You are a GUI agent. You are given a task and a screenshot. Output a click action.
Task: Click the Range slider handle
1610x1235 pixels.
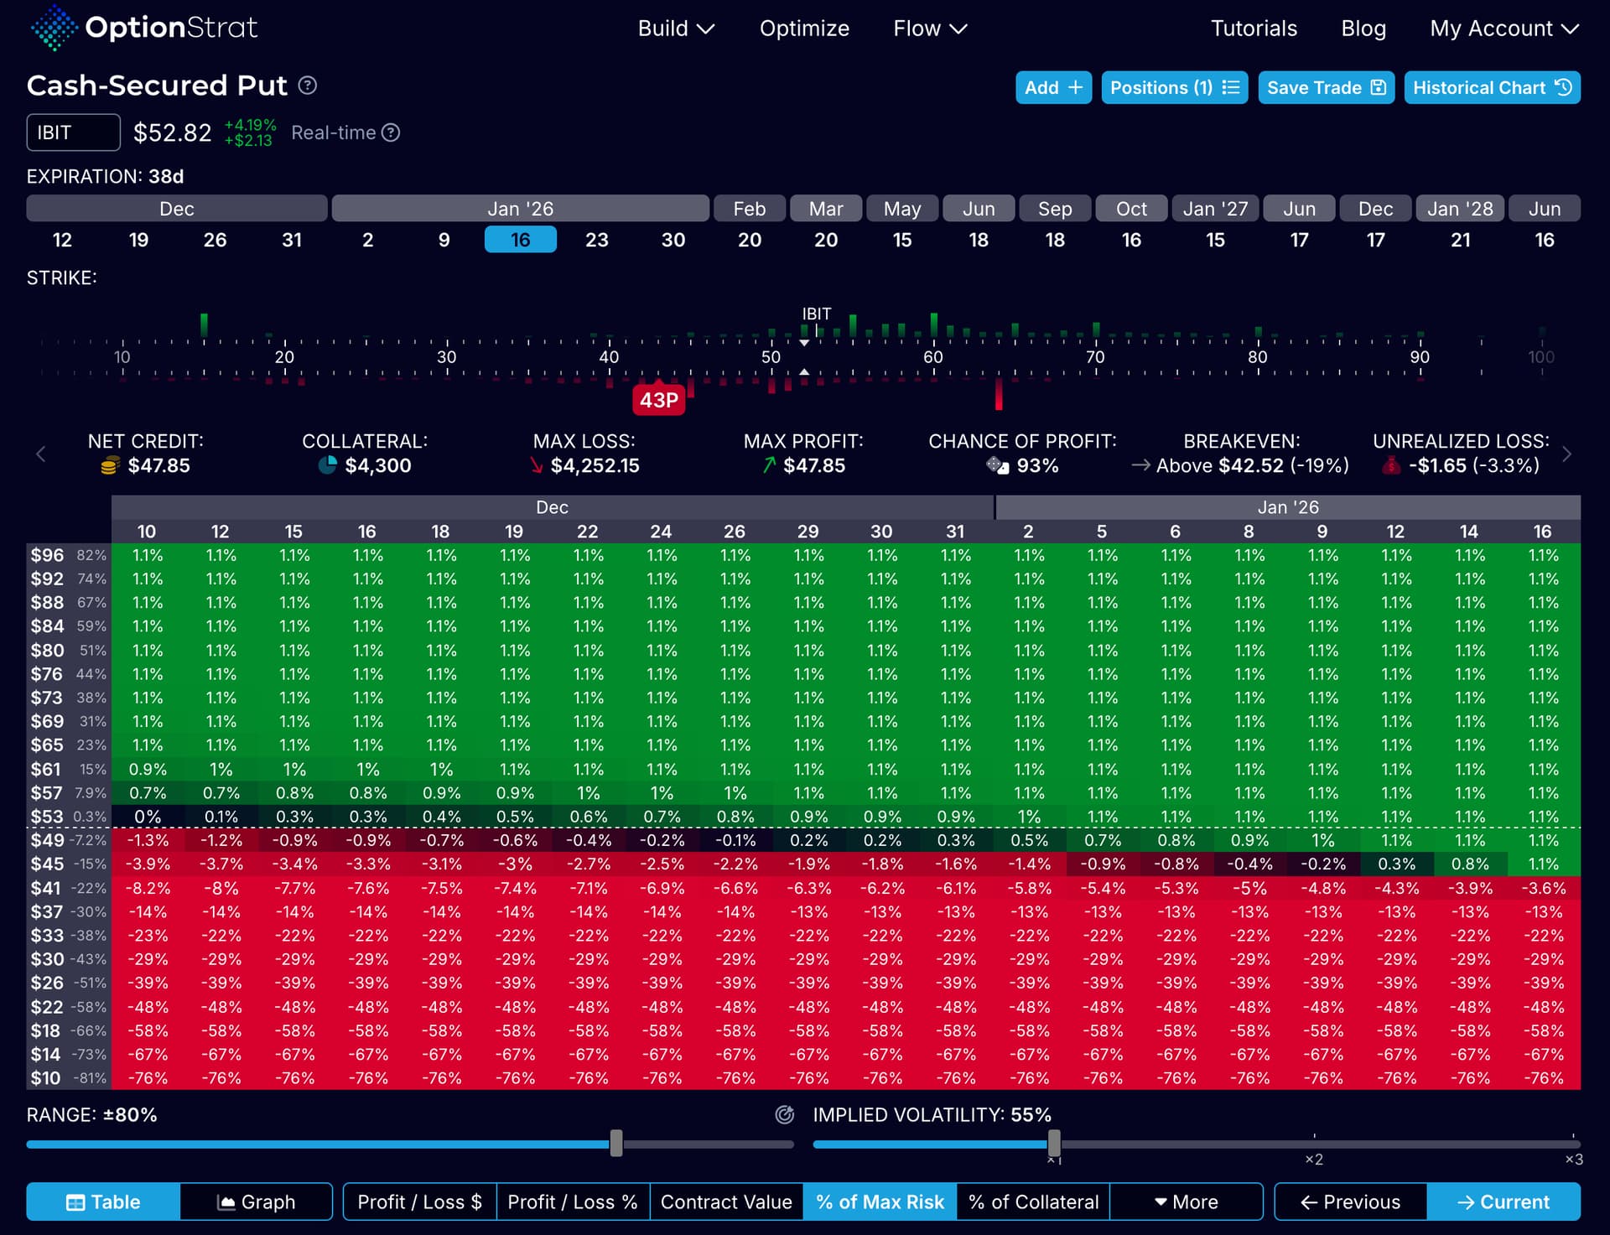pyautogui.click(x=616, y=1143)
